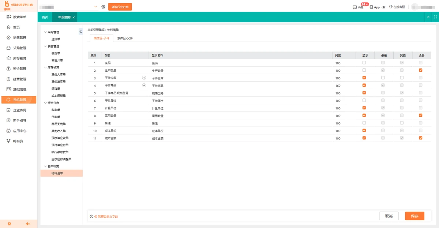
Task: Toggle fullscreen icon at tab bar right
Action: coord(435,17)
